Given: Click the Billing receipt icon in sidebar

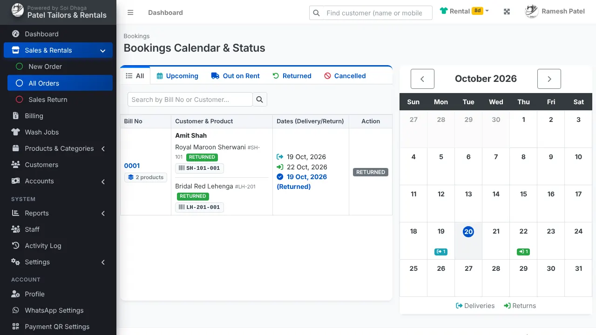Looking at the screenshot, I should [16, 116].
